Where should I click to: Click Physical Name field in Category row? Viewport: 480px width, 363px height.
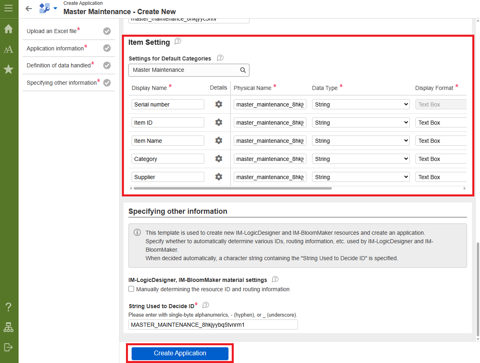pos(270,159)
